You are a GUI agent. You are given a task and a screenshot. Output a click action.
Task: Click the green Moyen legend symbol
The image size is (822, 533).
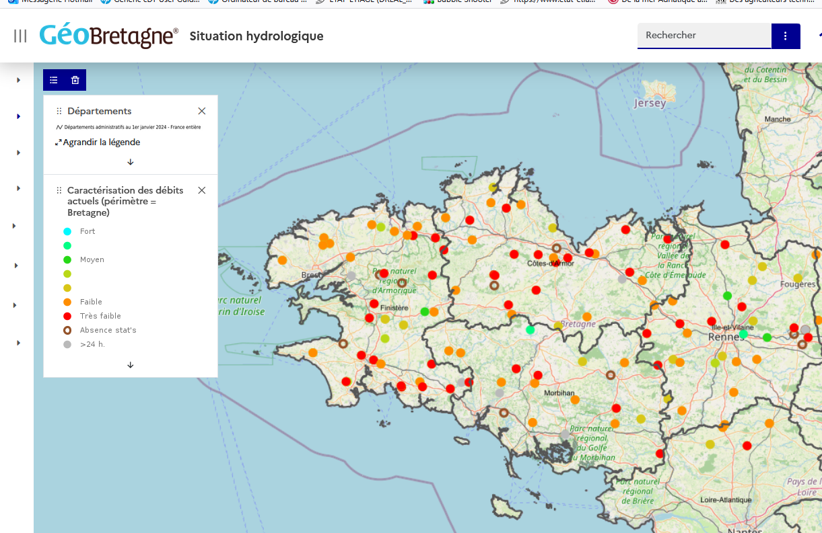tap(67, 259)
